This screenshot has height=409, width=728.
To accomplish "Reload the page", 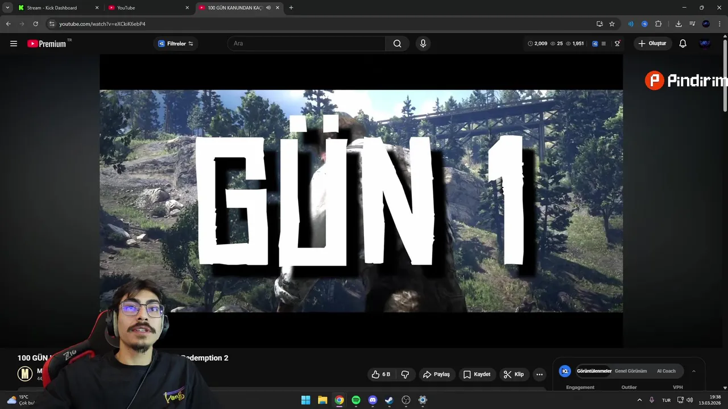I will pos(35,24).
